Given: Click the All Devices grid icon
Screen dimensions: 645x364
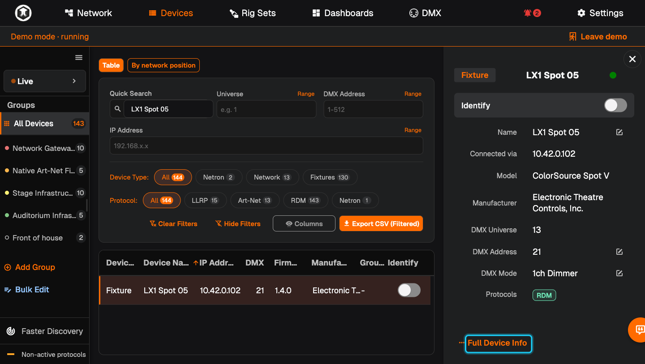Looking at the screenshot, I should [7, 124].
